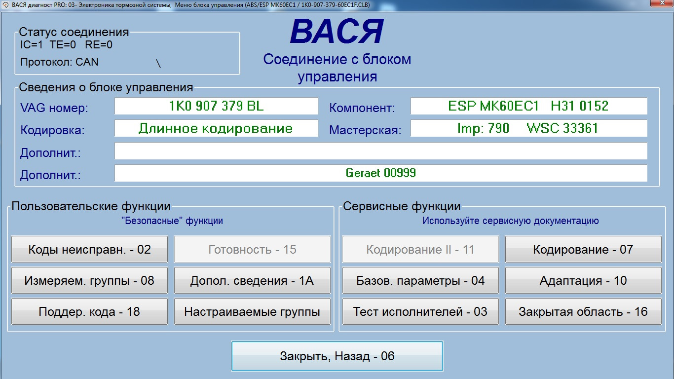Open fault codes 'Коды неисправн. - 02'
This screenshot has height=379, width=674.
[x=89, y=249]
